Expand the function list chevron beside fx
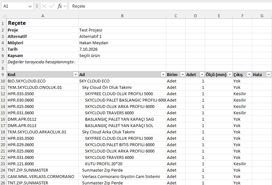The height and width of the screenshot is (185, 272). (x=65, y=6)
